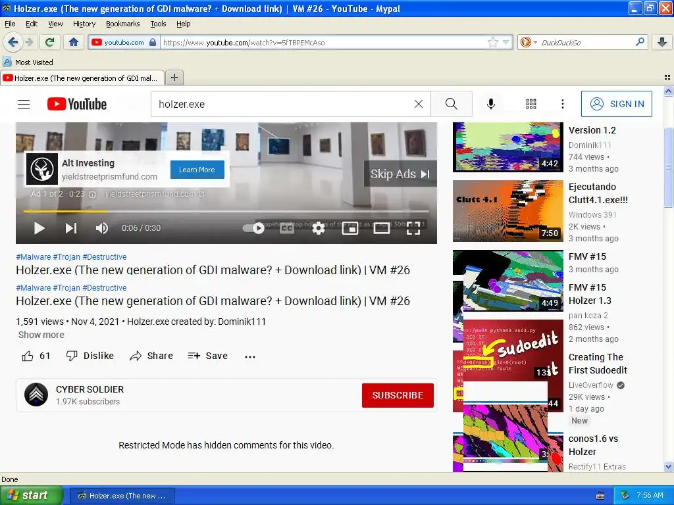Open the Windows start menu

(31, 495)
